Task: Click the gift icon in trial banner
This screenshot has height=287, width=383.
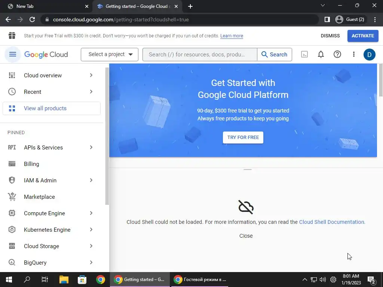Action: (12, 36)
